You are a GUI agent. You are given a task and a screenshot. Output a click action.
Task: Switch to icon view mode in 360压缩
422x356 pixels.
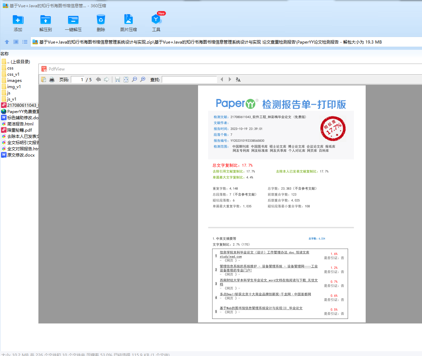(16, 42)
